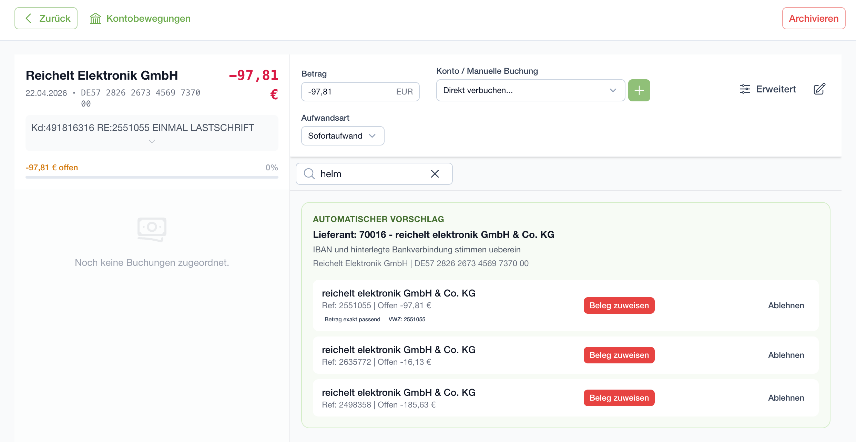Click the Noch keine Buchungen zugeordnet text
Viewport: 856px width, 442px height.
coord(152,263)
